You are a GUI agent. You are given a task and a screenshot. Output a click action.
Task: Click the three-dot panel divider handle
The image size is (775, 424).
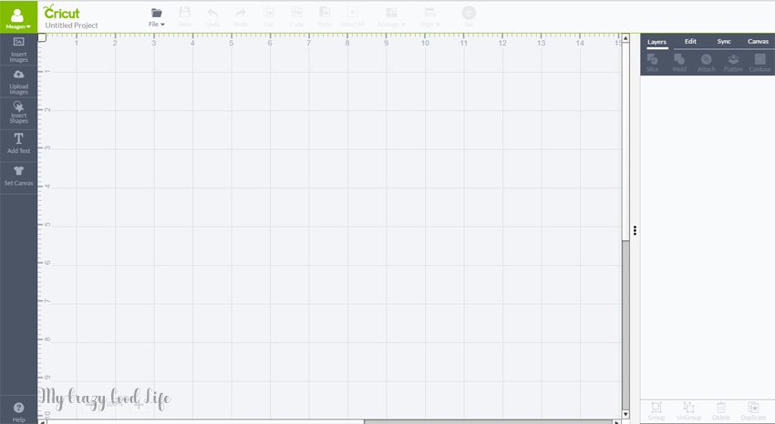(635, 230)
